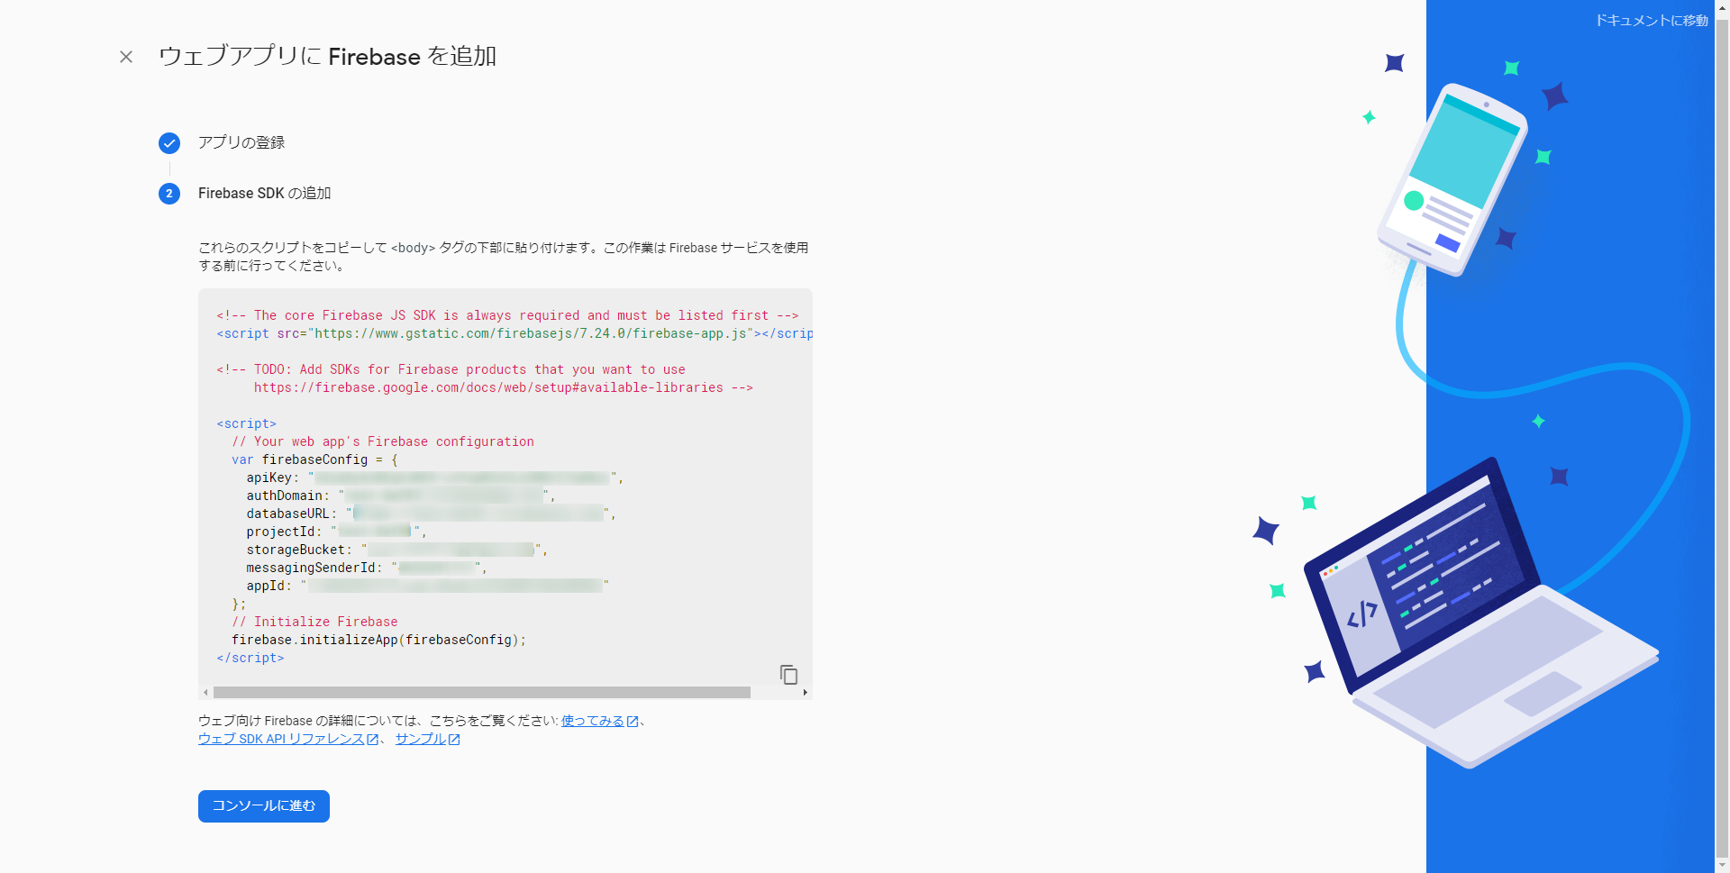
Task: Click the apiKey config line
Action: click(434, 477)
